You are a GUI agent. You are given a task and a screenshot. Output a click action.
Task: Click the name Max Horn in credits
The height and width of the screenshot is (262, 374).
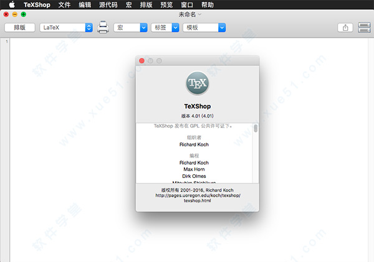pyautogui.click(x=194, y=169)
